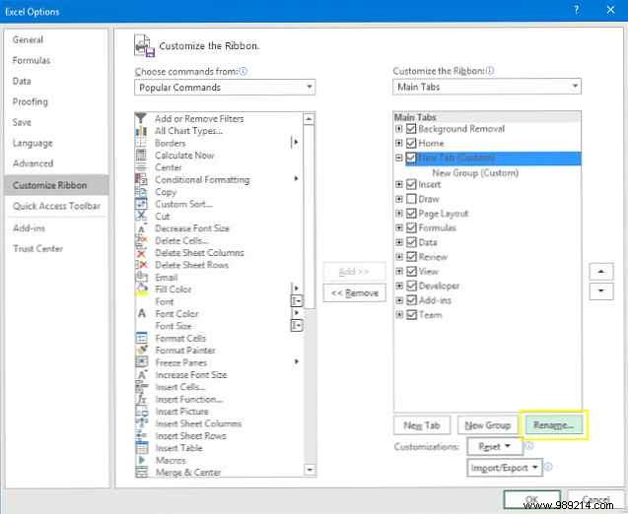Select the Macros play icon
The height and width of the screenshot is (514, 628).
[x=141, y=460]
